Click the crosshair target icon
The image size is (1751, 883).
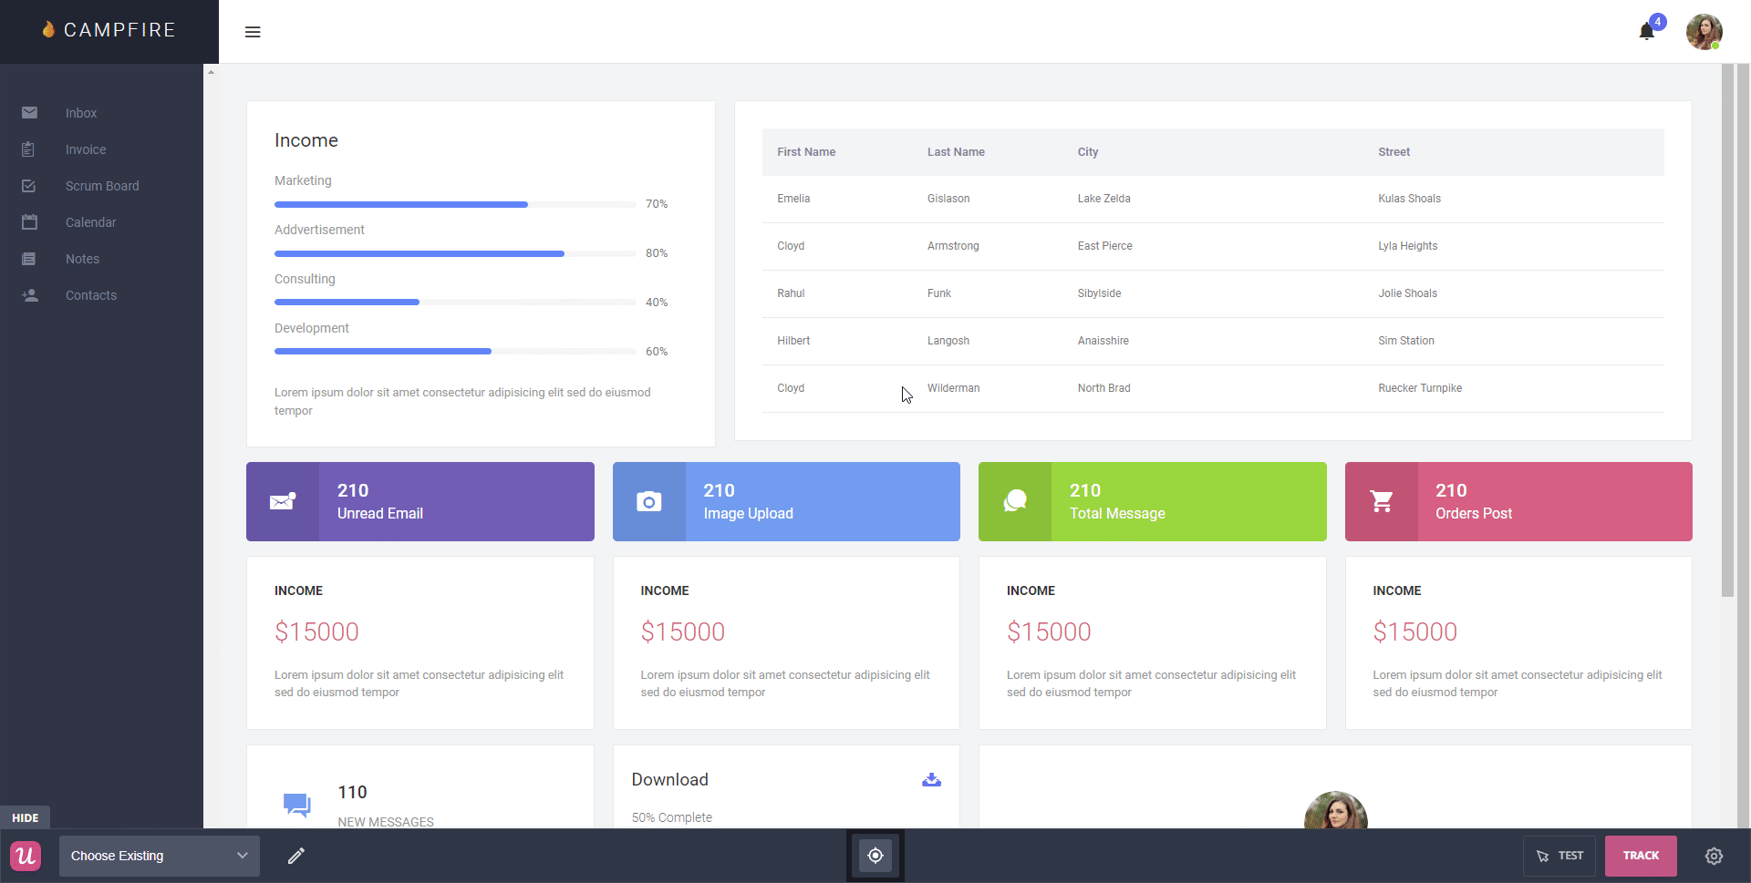[875, 856]
